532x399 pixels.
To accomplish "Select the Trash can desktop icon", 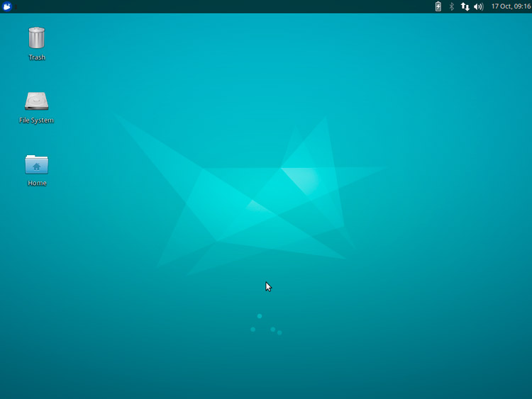I will click(x=36, y=38).
